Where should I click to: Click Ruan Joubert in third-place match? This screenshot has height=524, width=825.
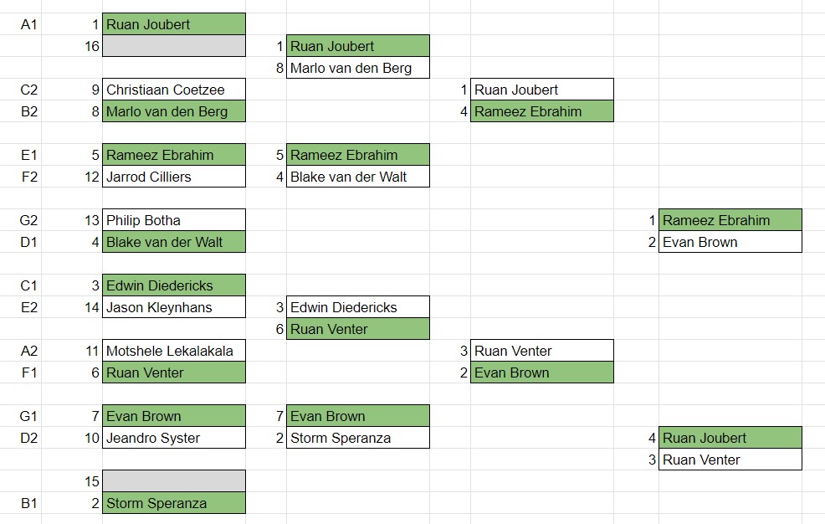(730, 438)
